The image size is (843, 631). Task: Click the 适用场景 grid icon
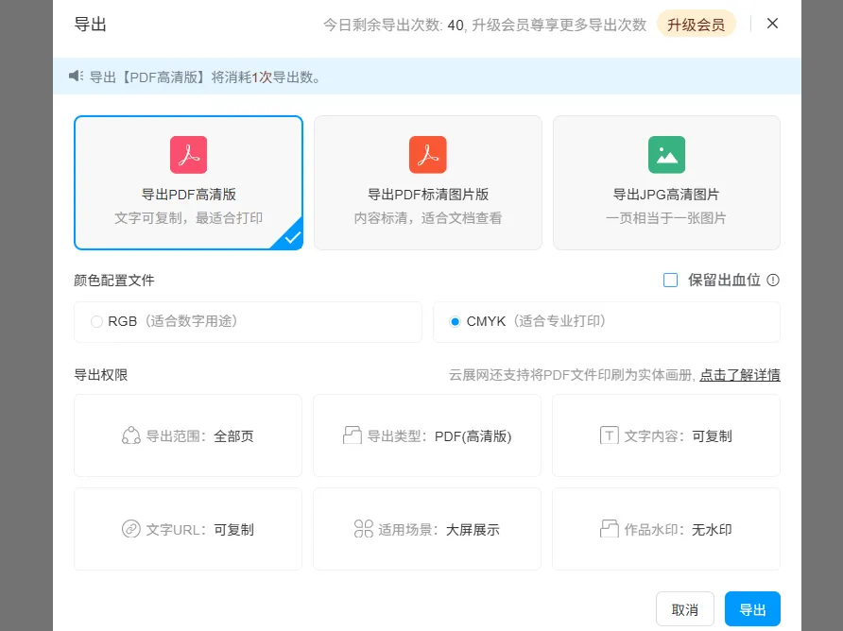(363, 529)
